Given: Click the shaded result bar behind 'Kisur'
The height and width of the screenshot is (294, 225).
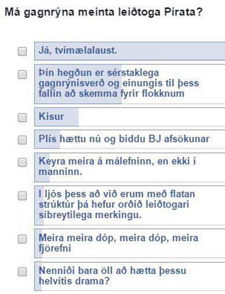Looking at the screenshot, I should pyautogui.click(x=57, y=117).
